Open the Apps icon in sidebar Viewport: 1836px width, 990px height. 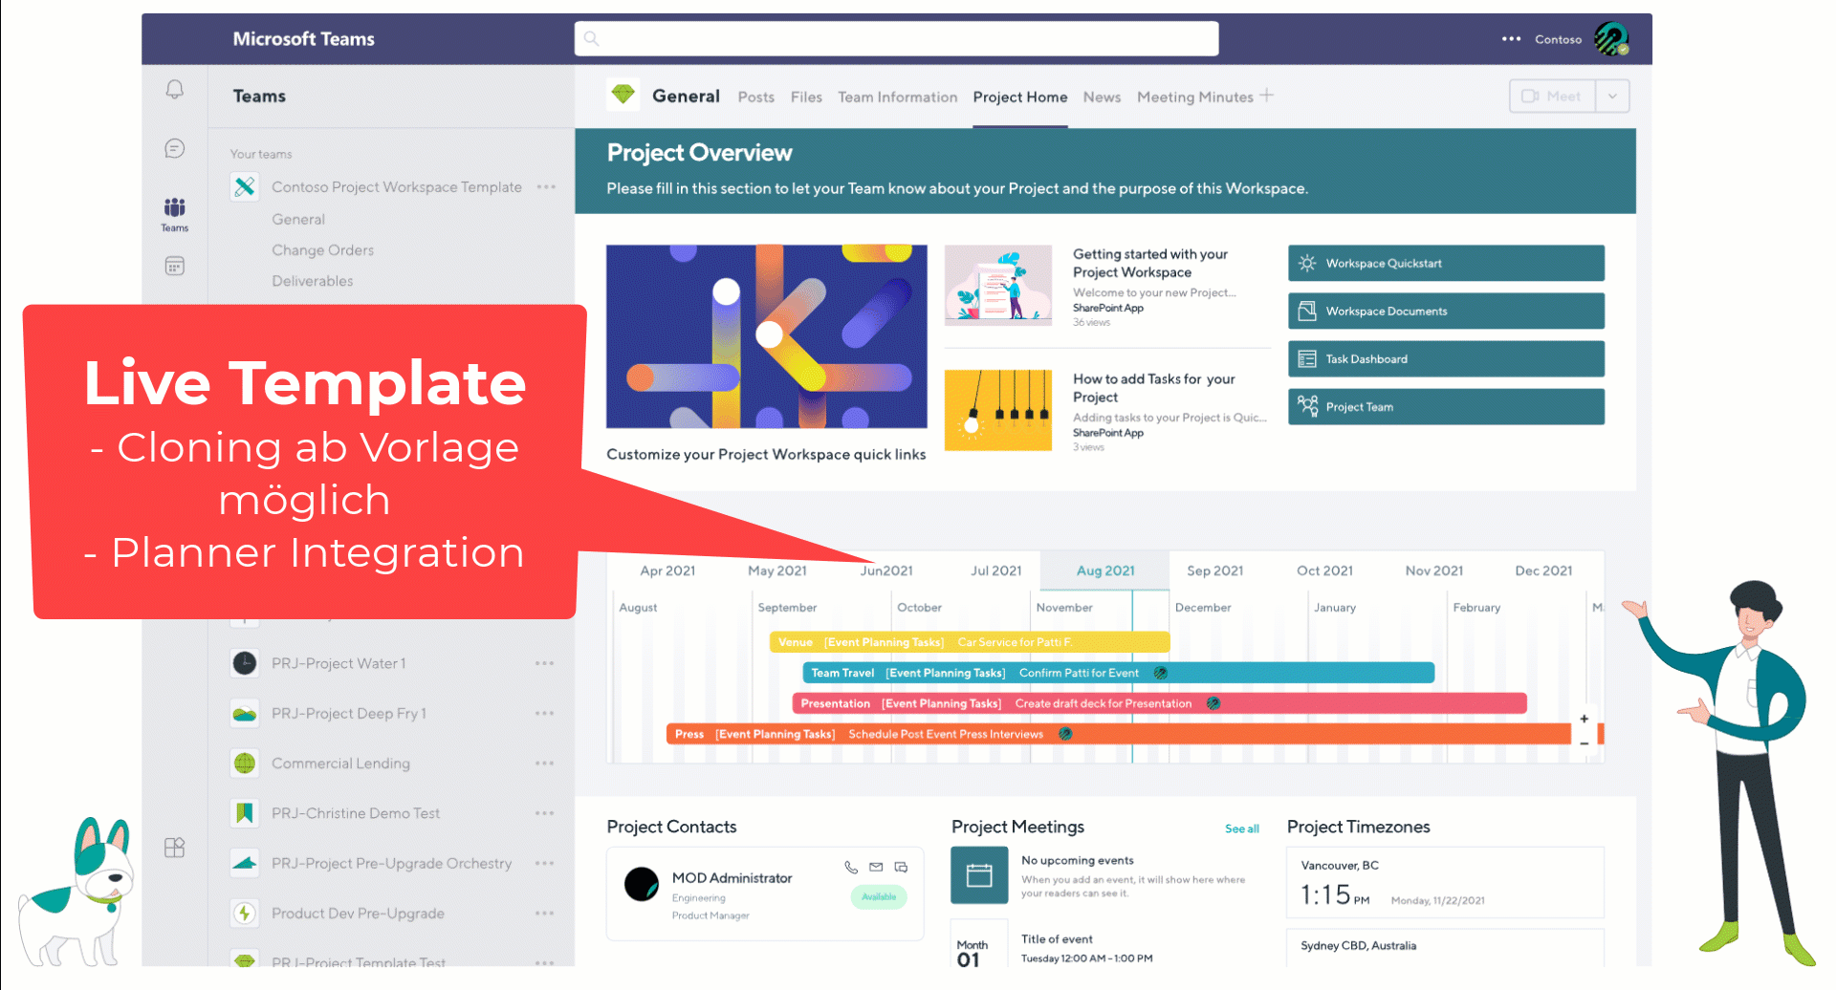[174, 848]
